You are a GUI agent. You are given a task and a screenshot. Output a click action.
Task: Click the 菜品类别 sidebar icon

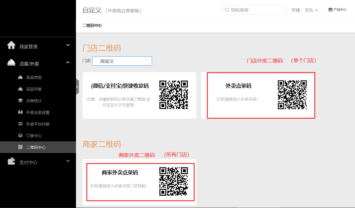tap(20, 77)
